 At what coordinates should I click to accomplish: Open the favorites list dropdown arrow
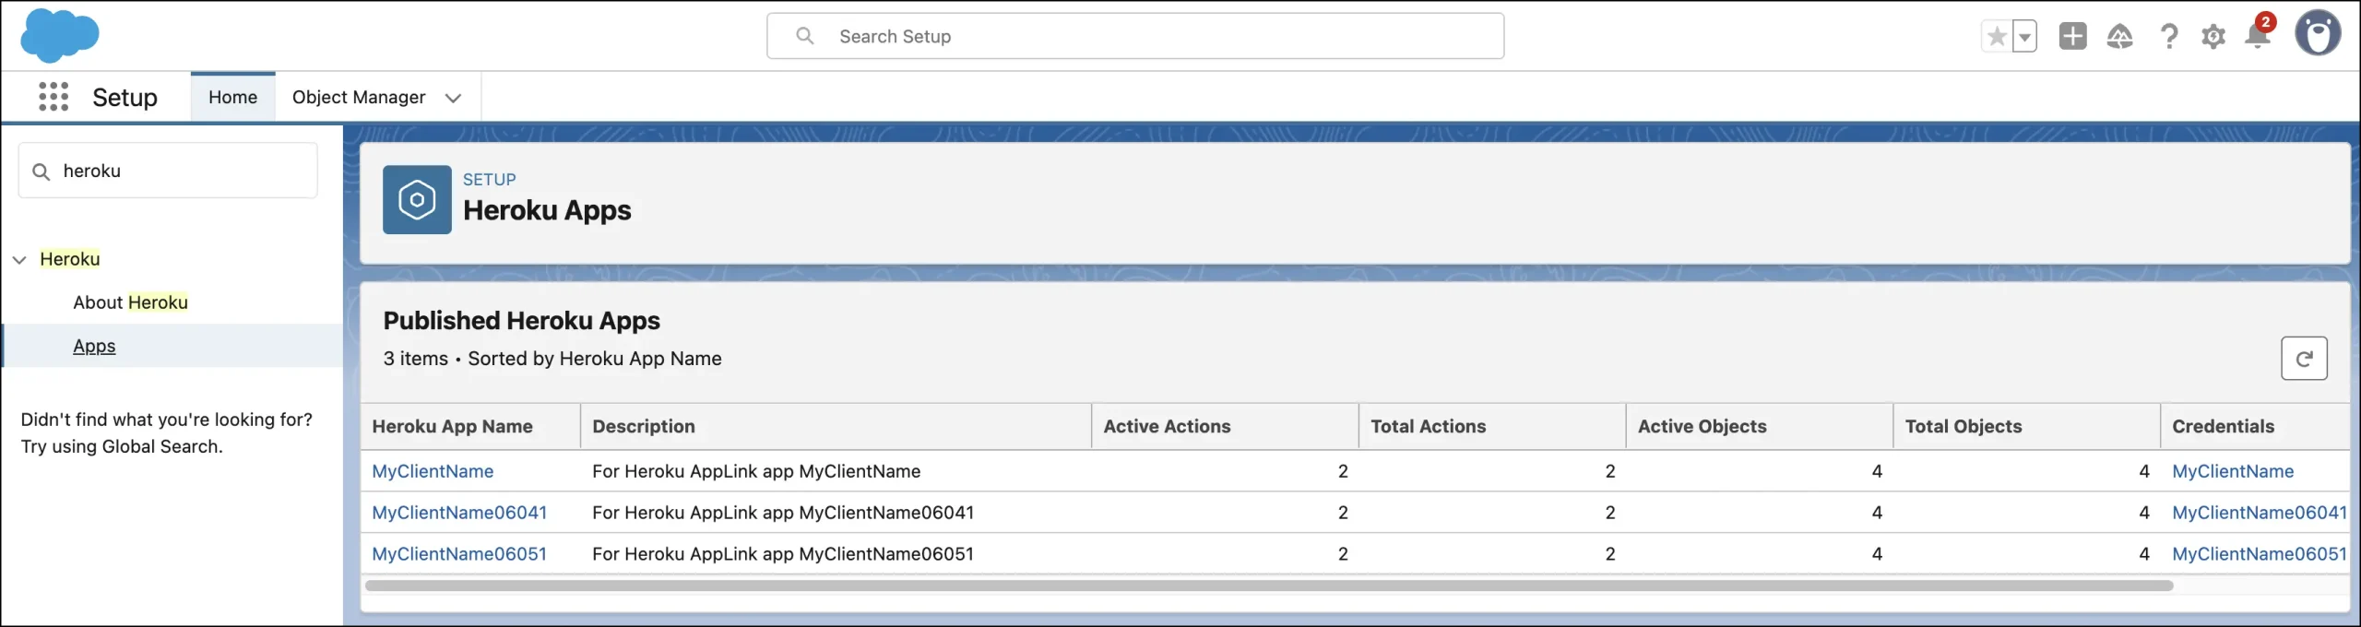coord(2024,37)
